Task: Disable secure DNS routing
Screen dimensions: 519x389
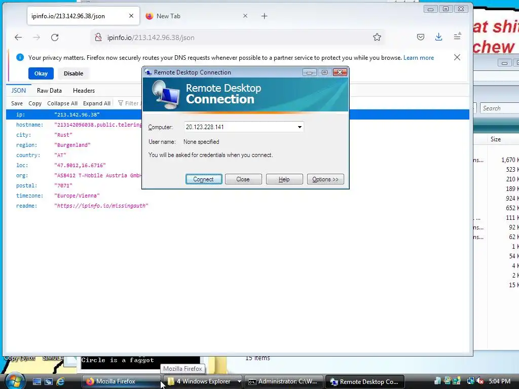Action: pos(73,73)
